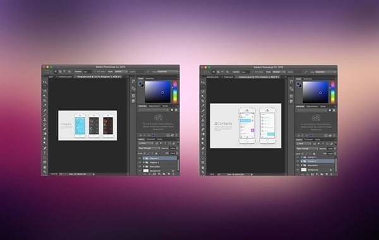Viewport: 379px width, 240px height.
Task: Activate the Hand tool in the Diagram window
Action: click(45, 167)
